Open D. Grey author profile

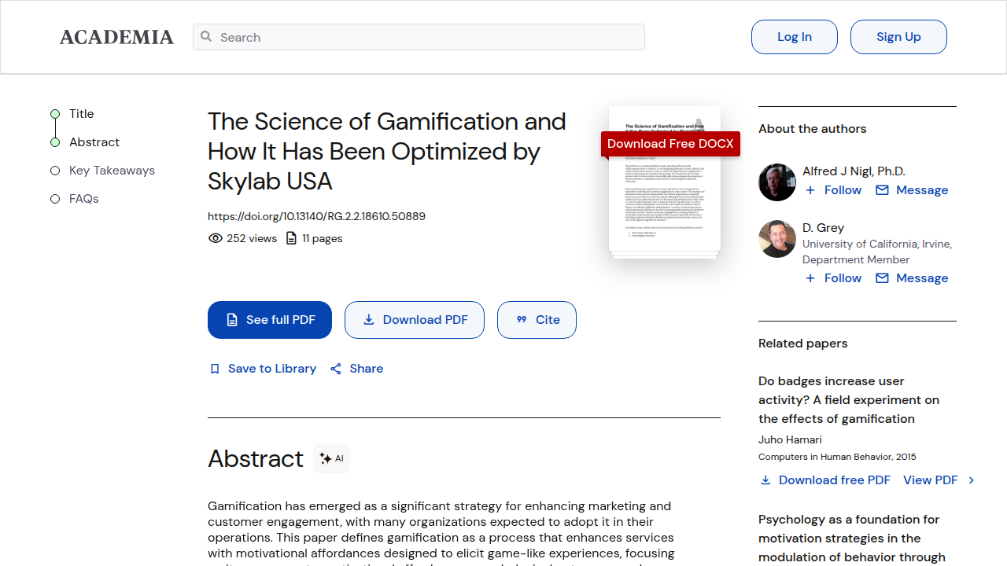click(823, 228)
